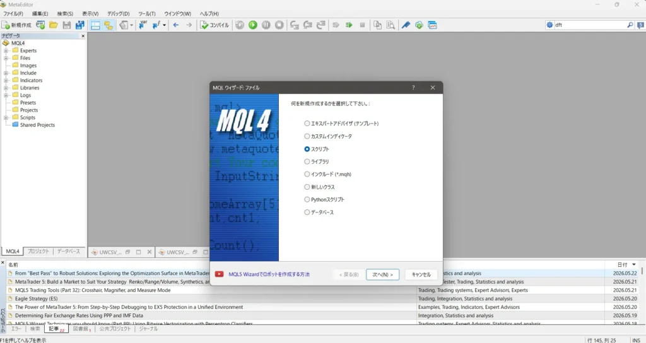
Task: Click the Step Into debug icon
Action: click(x=294, y=25)
